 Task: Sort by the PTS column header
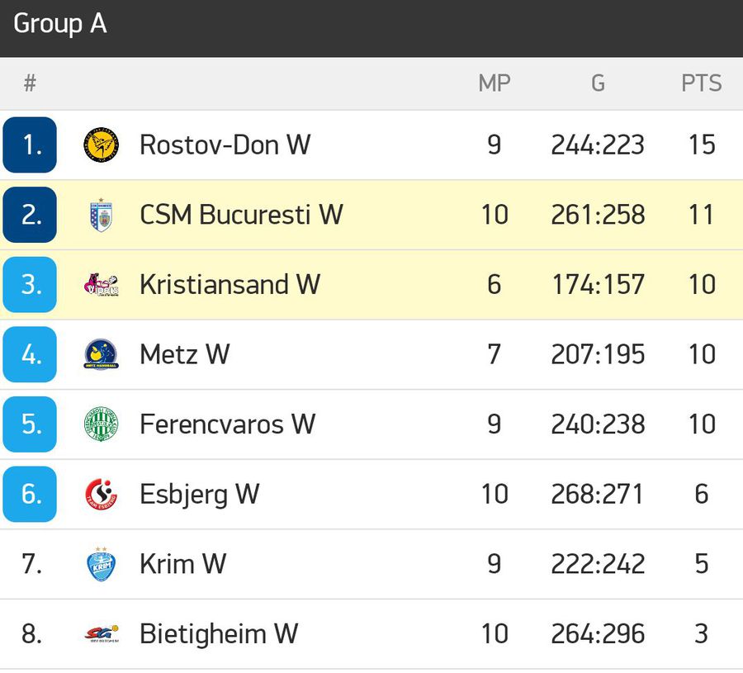[x=701, y=83]
